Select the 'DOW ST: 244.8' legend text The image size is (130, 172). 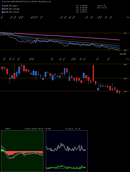(11, 6)
